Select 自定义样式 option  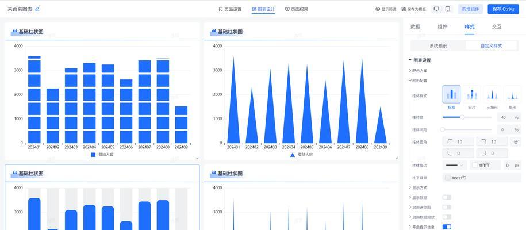[492, 45]
